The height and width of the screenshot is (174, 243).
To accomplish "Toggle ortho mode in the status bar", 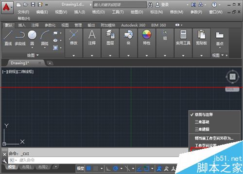I will [108, 169].
